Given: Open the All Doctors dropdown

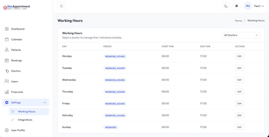Looking at the screenshot, I should point(241,35).
